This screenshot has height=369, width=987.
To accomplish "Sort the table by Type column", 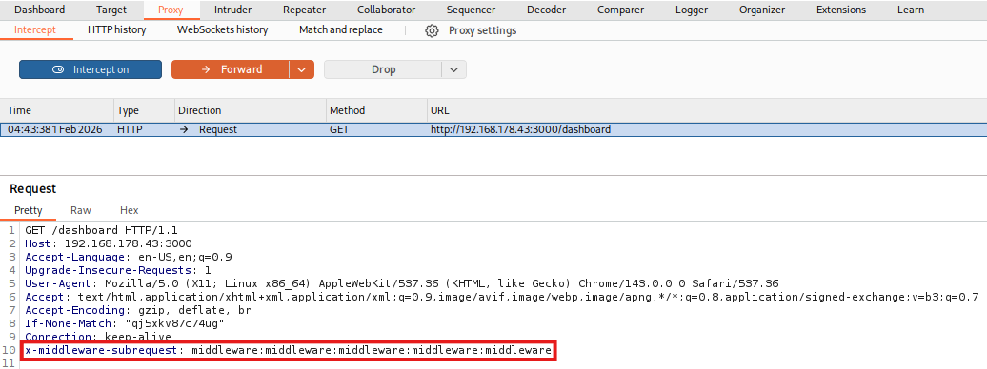I will (144, 110).
